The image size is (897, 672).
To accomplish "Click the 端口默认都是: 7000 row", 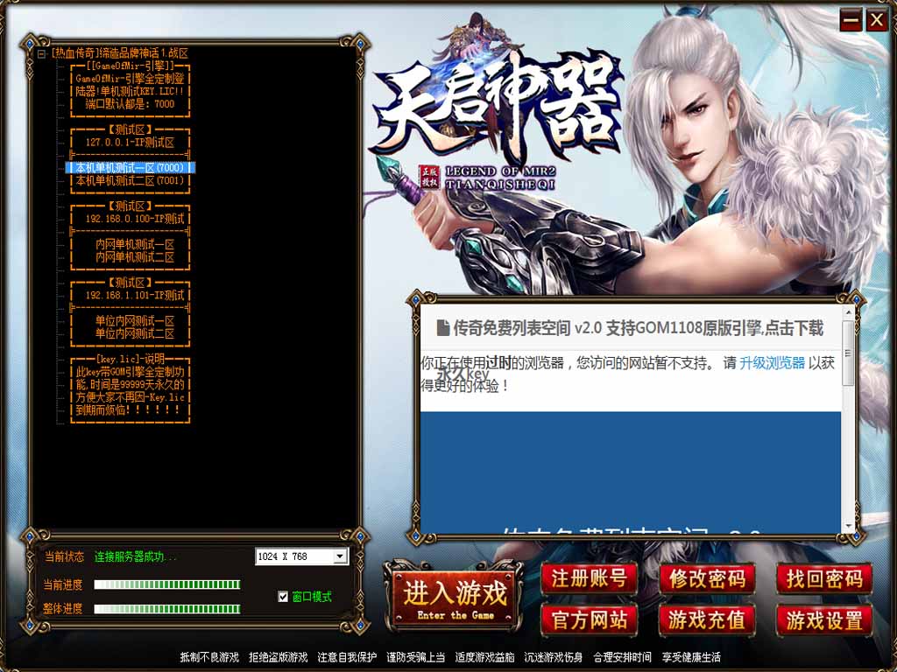I will coord(131,104).
